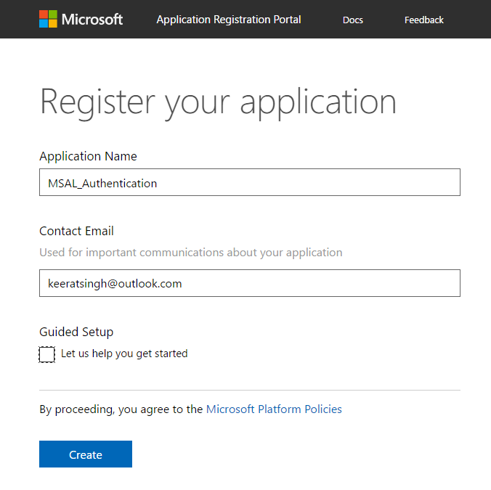
Task: Open the Feedback link in header
Action: [424, 20]
